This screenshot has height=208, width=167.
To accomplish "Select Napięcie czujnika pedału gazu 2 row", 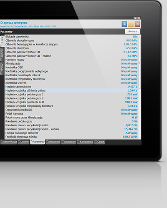I will (72, 98).
